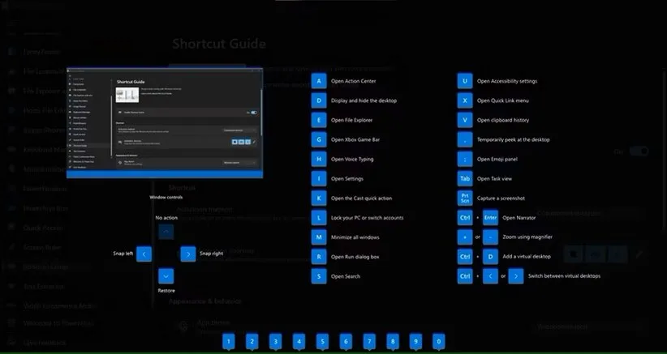Click the Enter key tile for Open Narrator

tap(490, 218)
